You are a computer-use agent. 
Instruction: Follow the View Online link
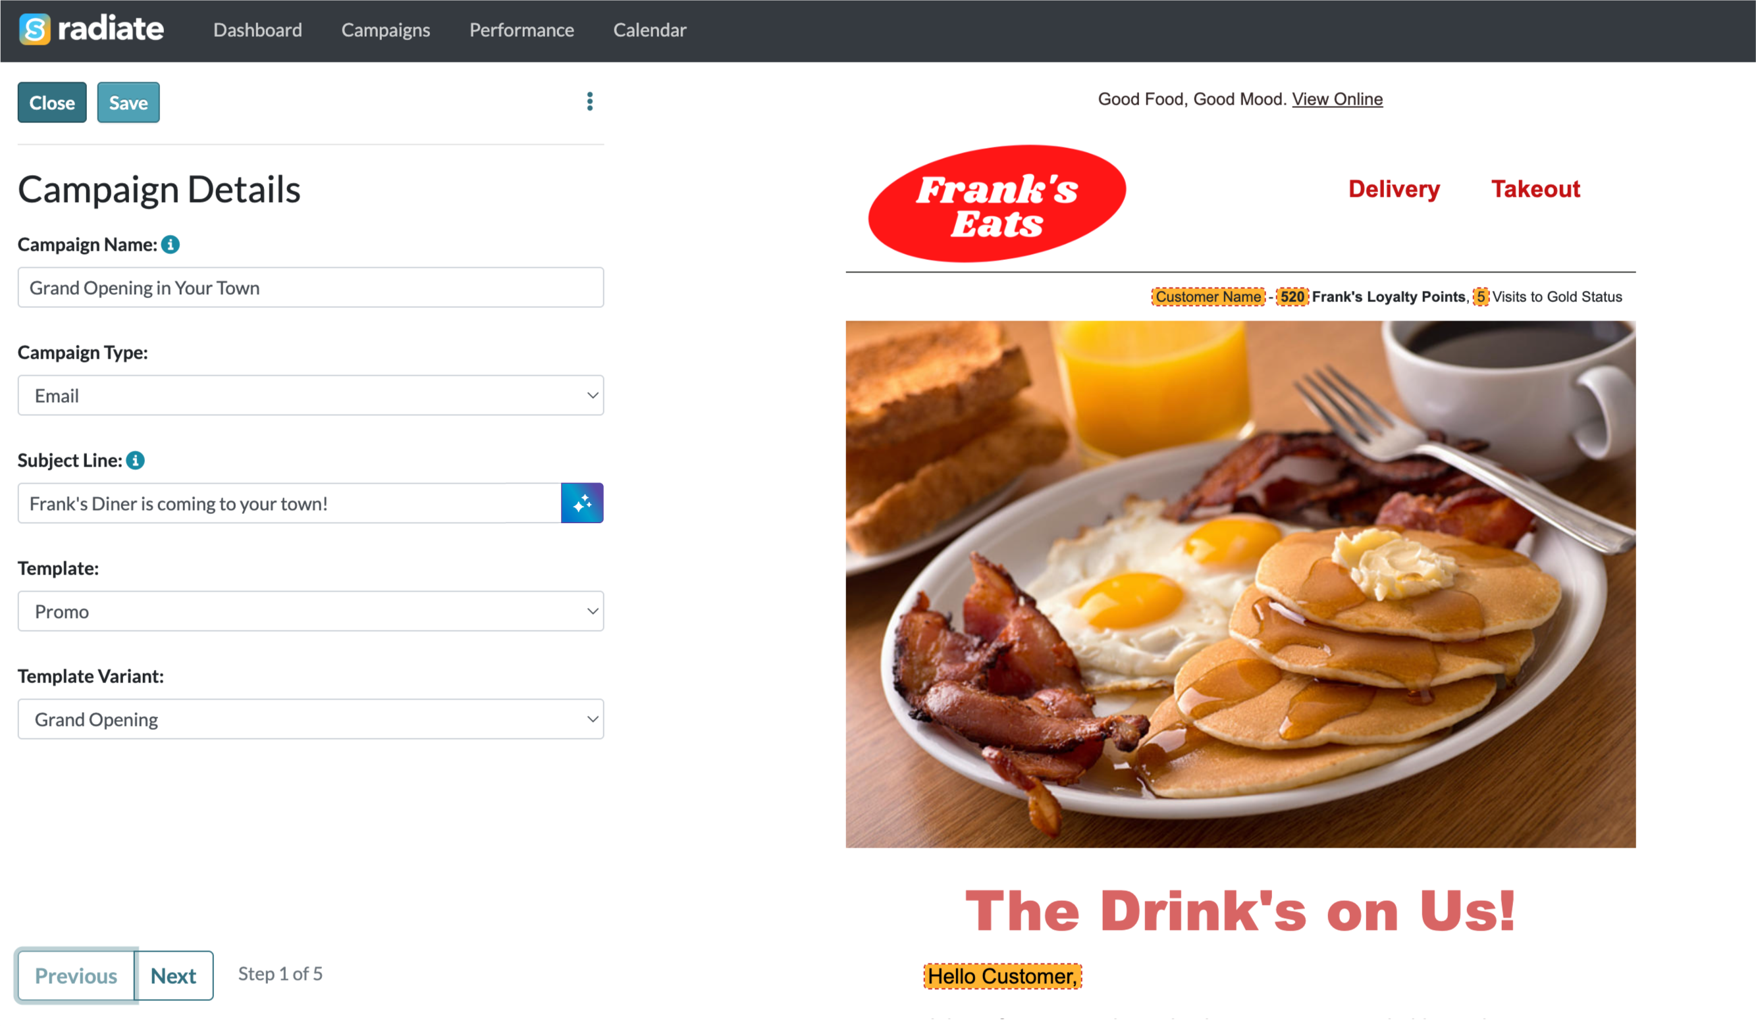point(1337,99)
